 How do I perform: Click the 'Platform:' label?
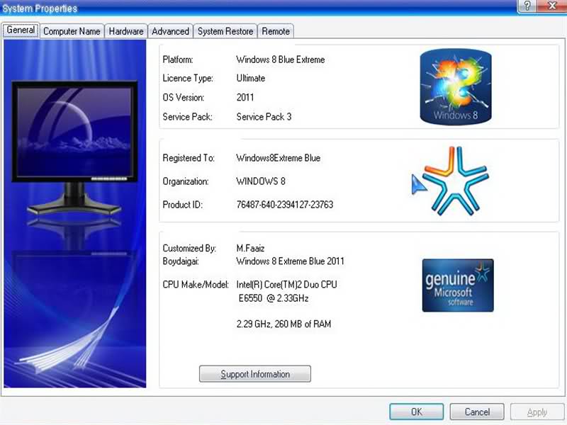click(178, 59)
